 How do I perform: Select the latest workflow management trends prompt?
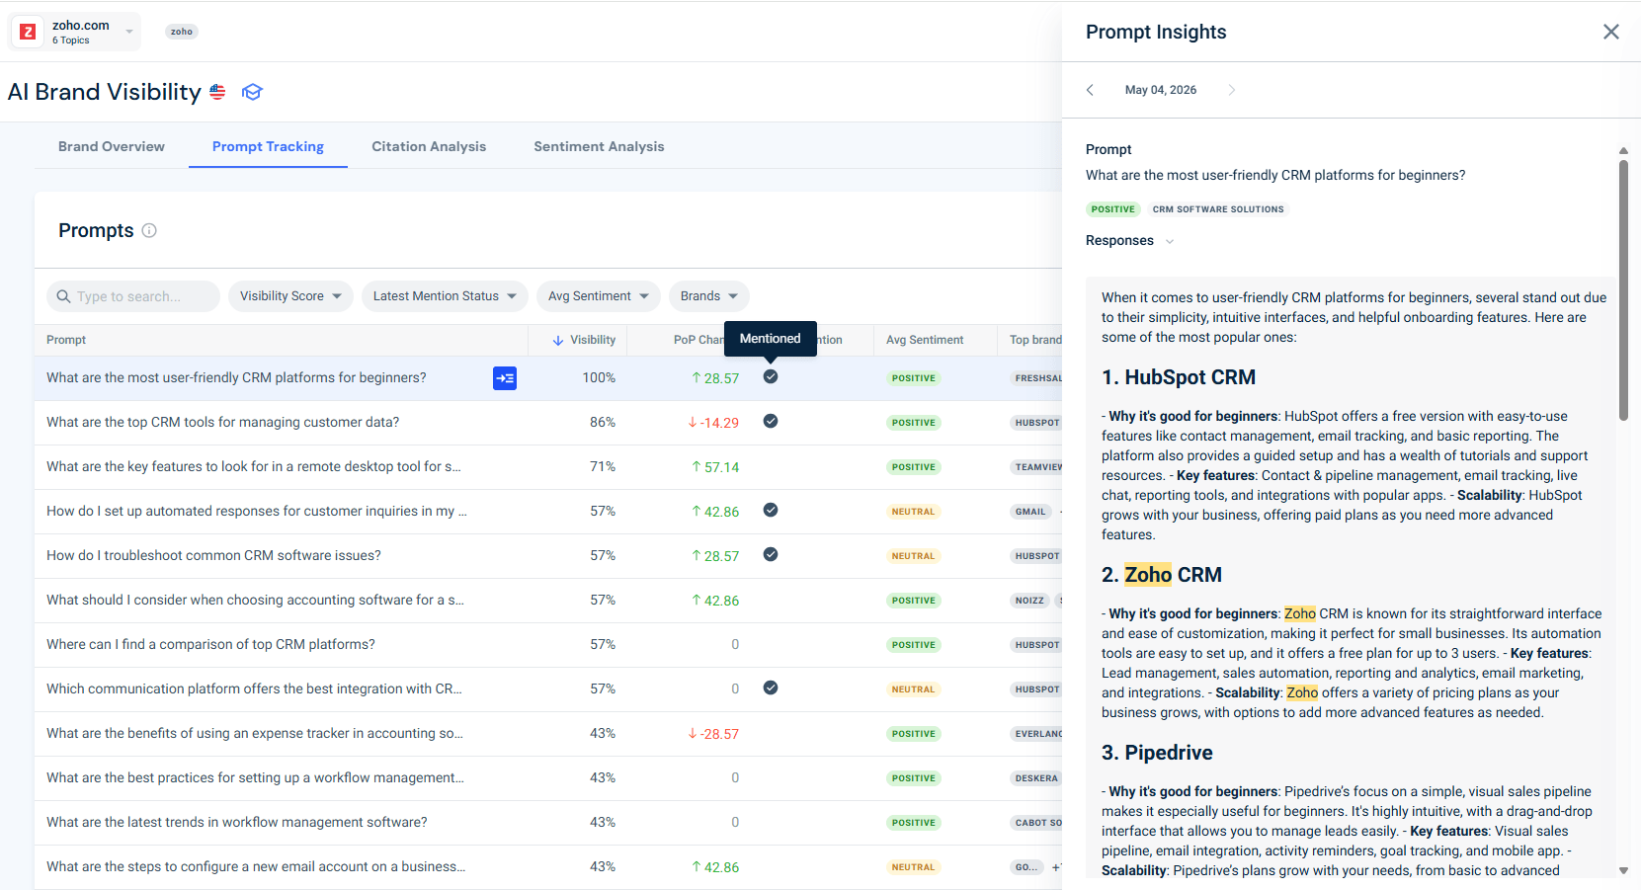237,822
